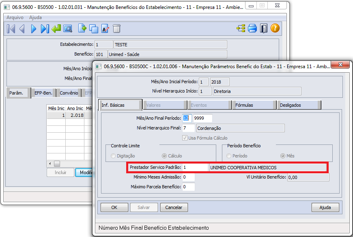Click the Máximo Parcela Benefício field

[x=188, y=187]
